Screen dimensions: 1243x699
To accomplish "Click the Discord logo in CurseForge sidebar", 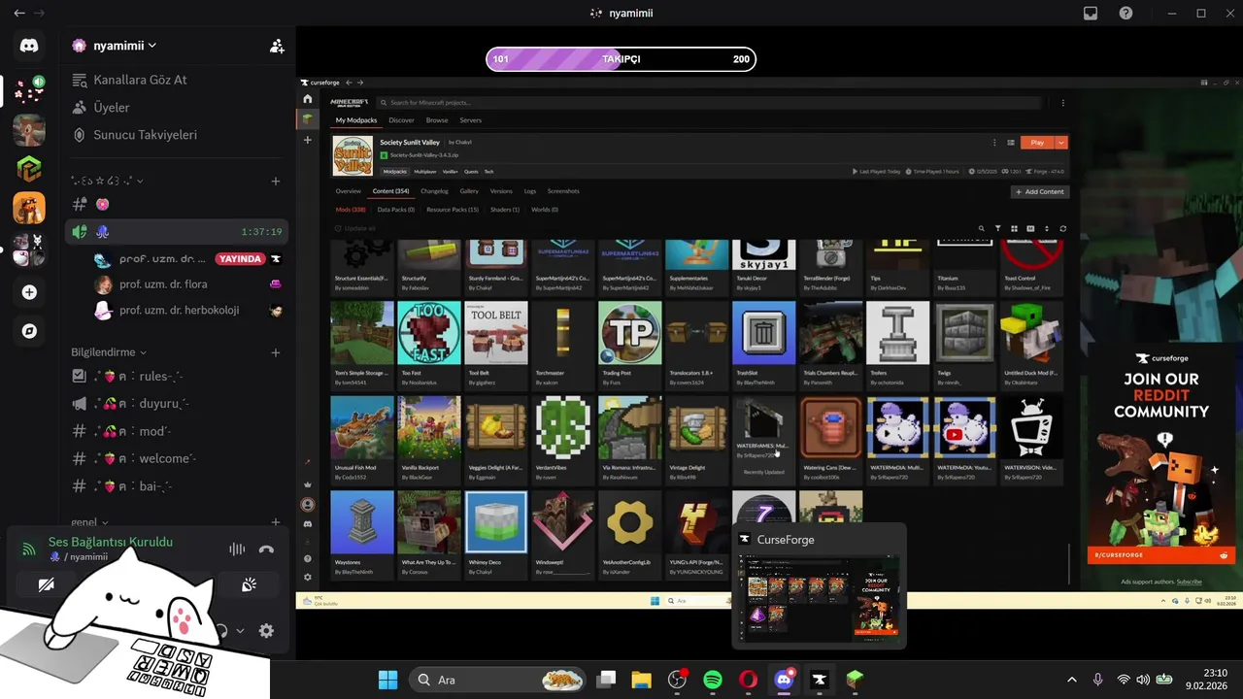I will click(308, 524).
